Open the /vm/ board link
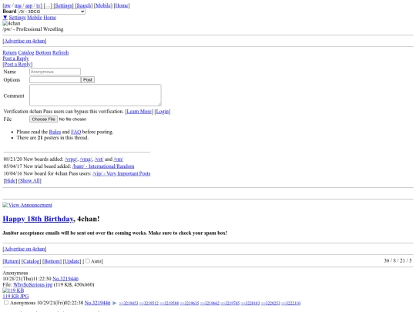Viewport: 416px width, 312px height. (119, 159)
